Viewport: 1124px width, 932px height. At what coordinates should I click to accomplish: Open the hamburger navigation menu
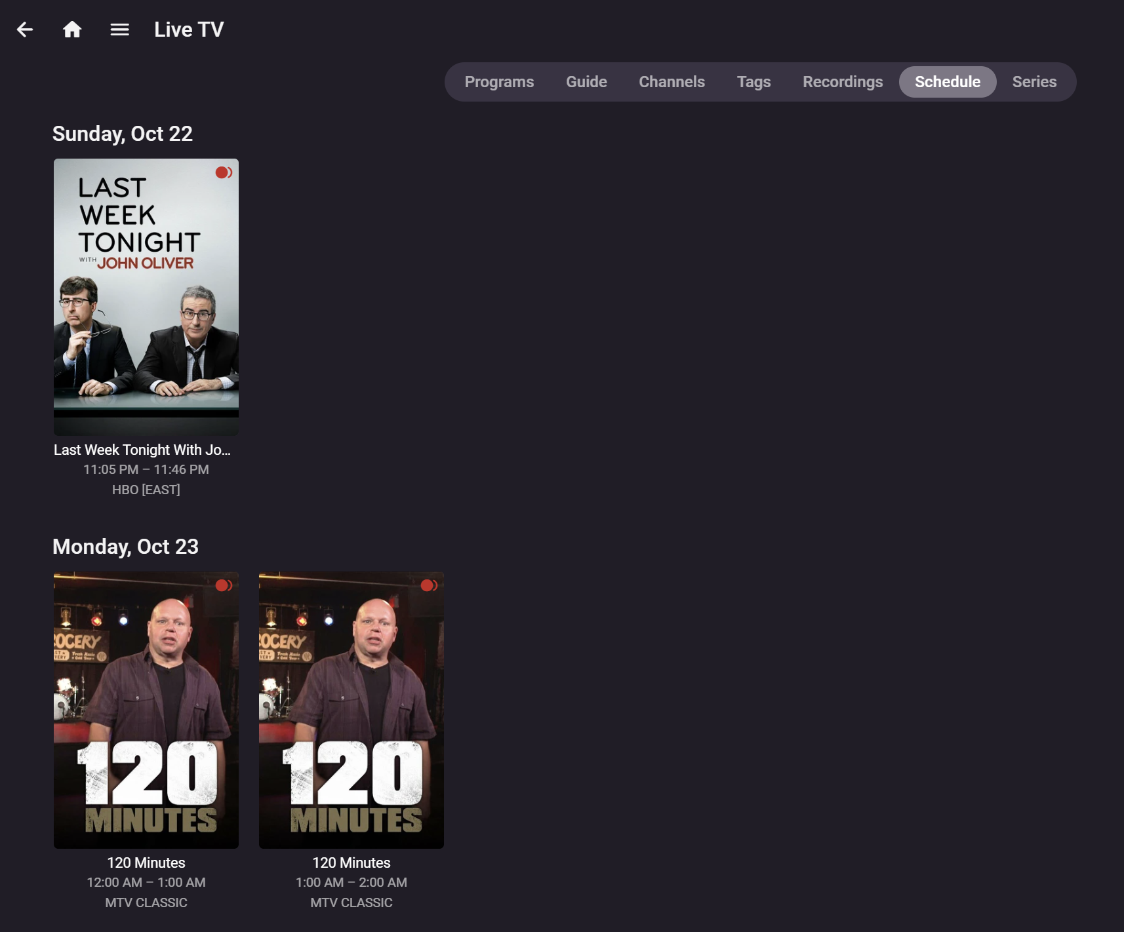point(119,29)
